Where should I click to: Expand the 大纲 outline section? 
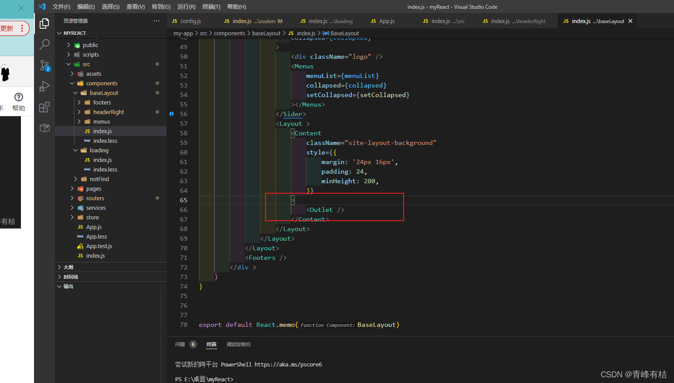[x=111, y=267]
